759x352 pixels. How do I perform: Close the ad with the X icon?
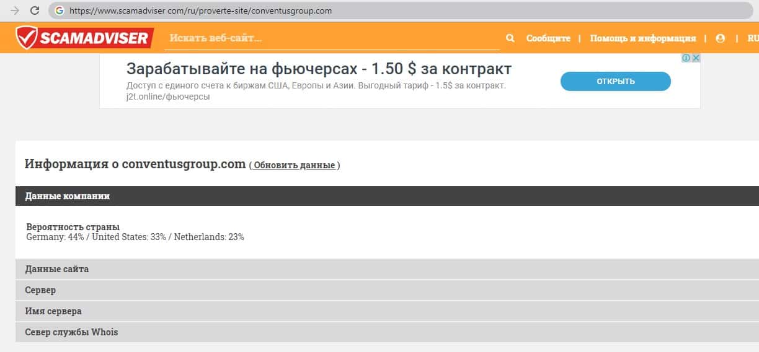[696, 58]
